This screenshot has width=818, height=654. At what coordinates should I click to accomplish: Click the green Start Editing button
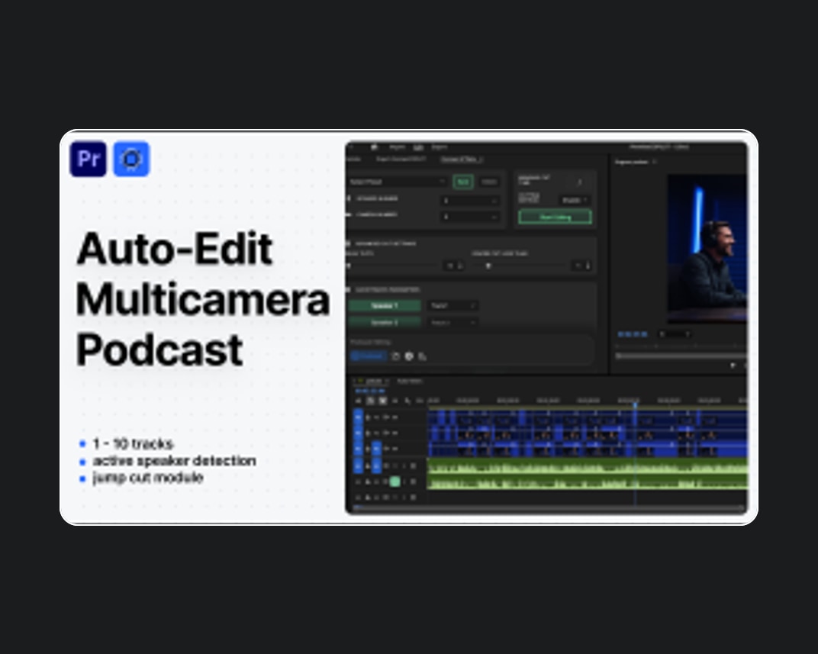point(555,217)
